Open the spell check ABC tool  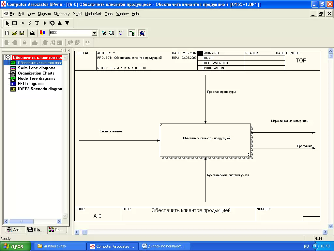[x=121, y=33]
